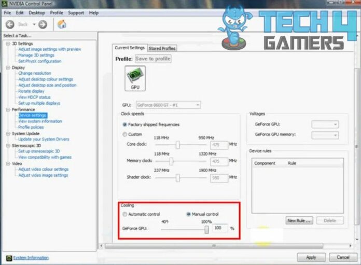The width and height of the screenshot is (361, 265).
Task: Select the GPU device icon
Action: (135, 78)
